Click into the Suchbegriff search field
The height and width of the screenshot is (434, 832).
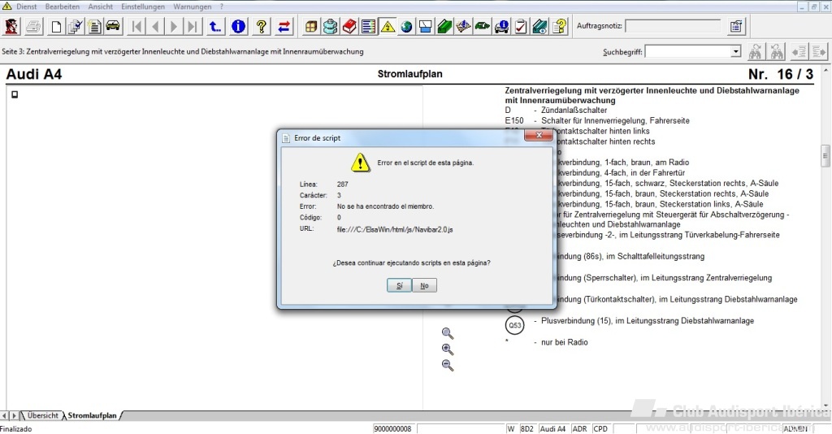687,51
